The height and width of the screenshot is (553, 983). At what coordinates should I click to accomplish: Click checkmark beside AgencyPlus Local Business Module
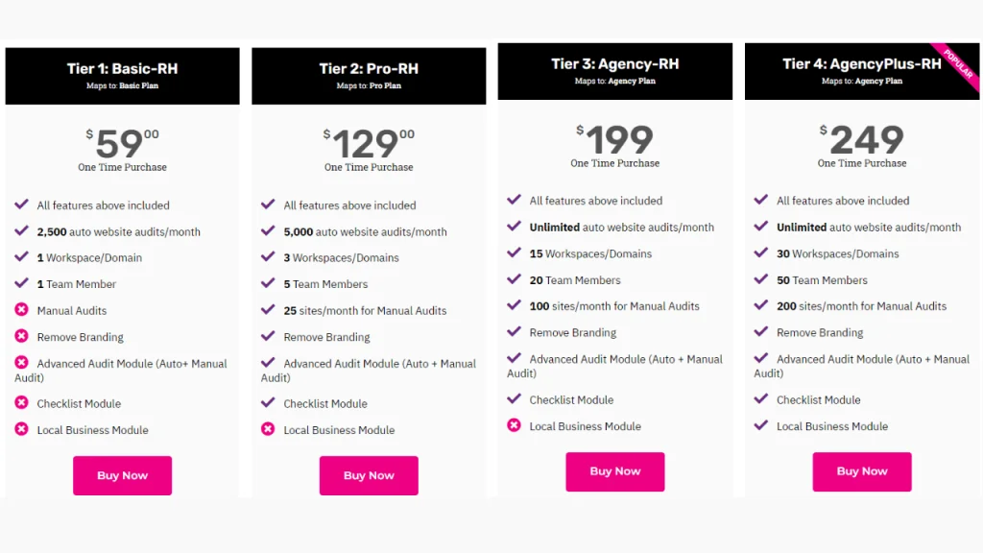pyautogui.click(x=760, y=425)
